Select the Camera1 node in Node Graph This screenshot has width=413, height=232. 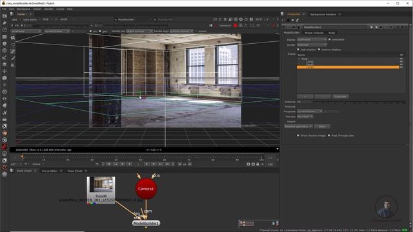(146, 189)
